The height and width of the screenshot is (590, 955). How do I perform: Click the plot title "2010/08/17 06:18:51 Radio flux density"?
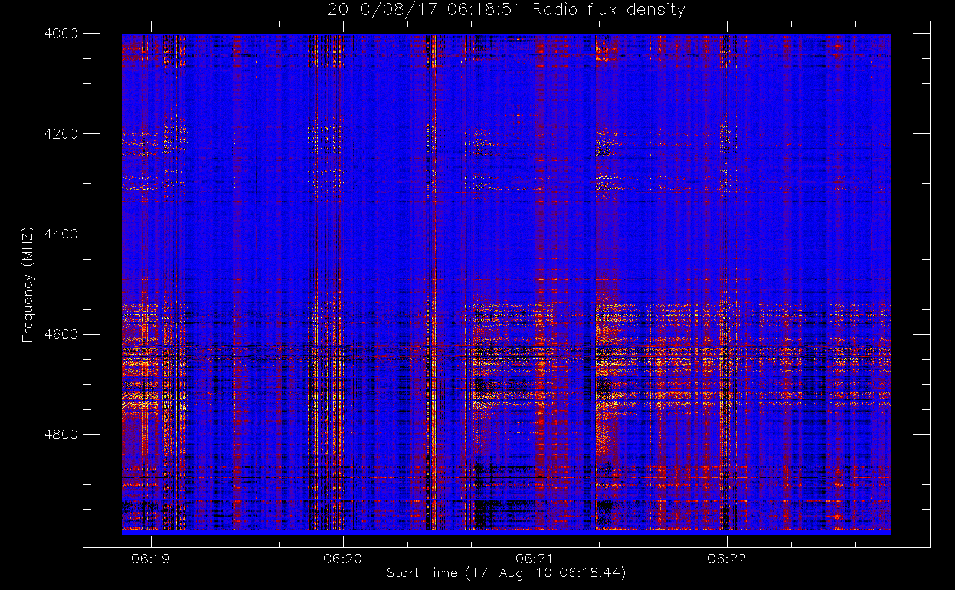coord(506,10)
